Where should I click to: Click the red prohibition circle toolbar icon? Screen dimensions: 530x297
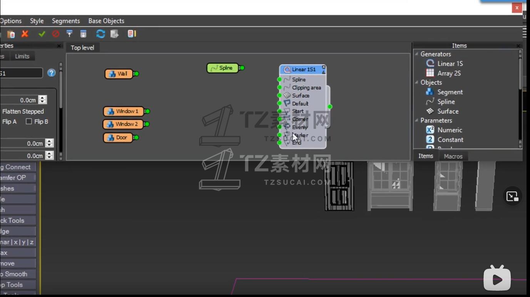(56, 34)
